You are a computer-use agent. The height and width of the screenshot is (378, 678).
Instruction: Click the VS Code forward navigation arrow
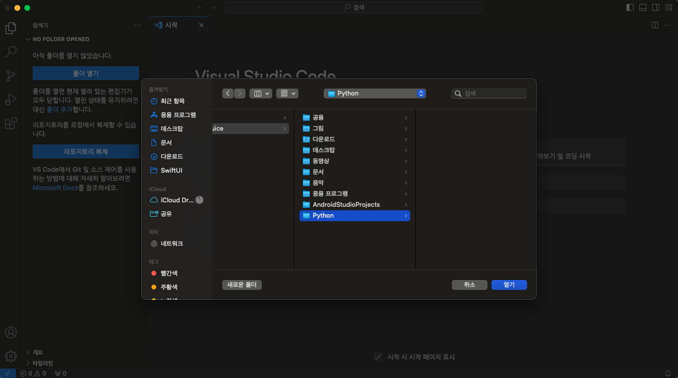213,7
